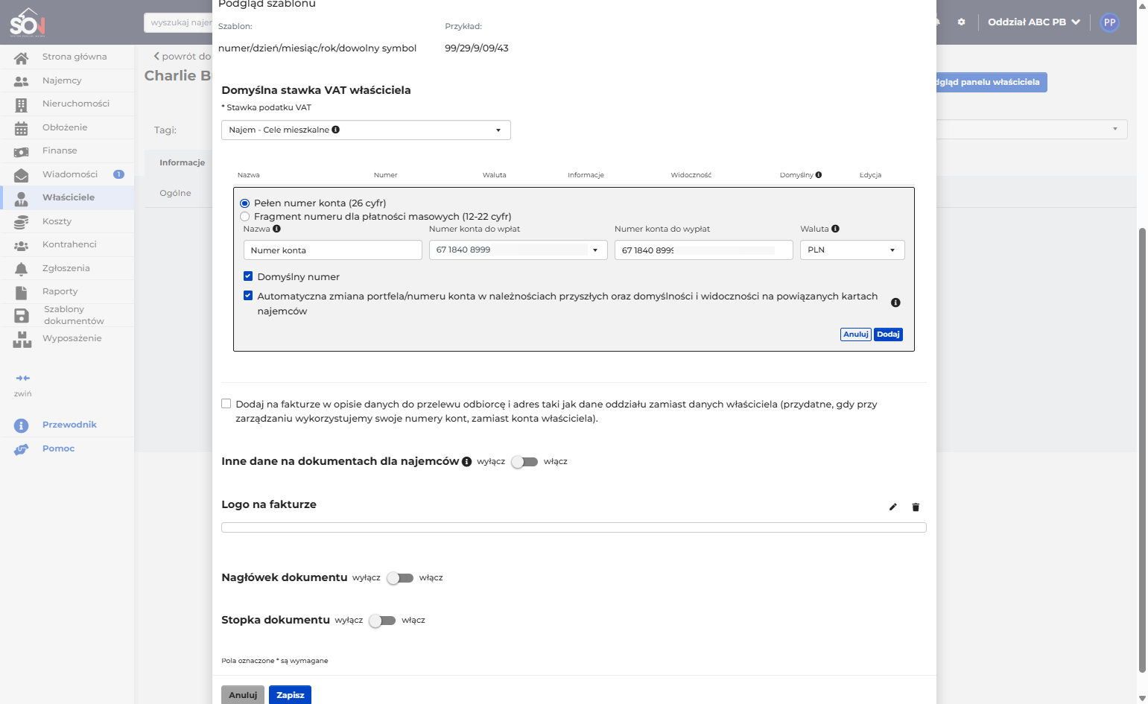Open the Waluta PLN dropdown

pyautogui.click(x=852, y=250)
